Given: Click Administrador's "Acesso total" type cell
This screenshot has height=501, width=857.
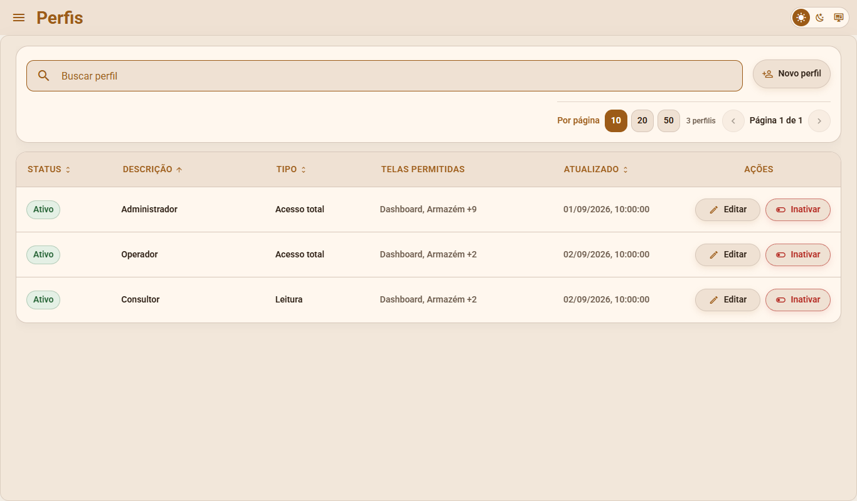Looking at the screenshot, I should pyautogui.click(x=300, y=210).
